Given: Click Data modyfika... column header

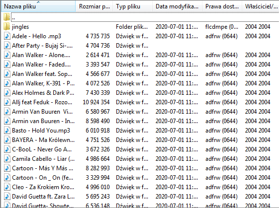Looking at the screenshot, I should (x=177, y=6).
